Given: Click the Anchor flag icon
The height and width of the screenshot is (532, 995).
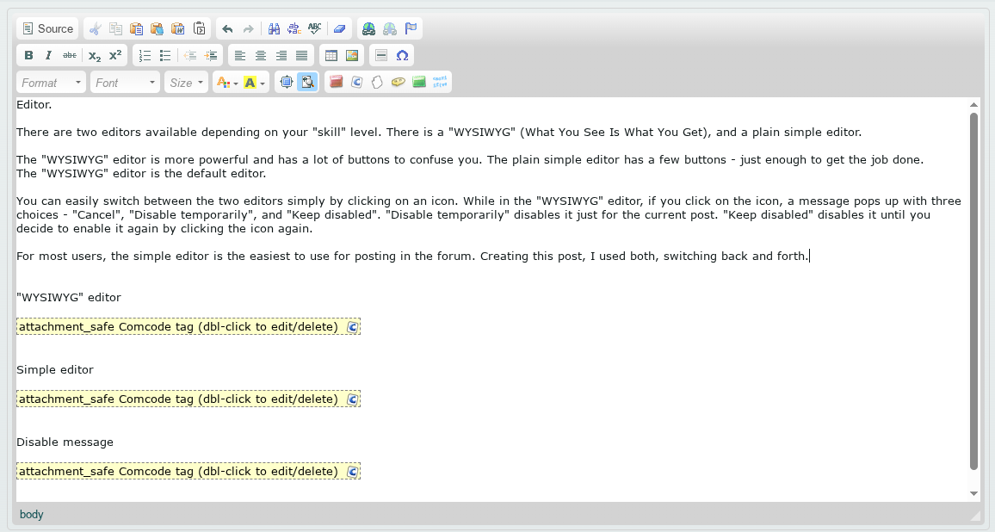Looking at the screenshot, I should (411, 29).
